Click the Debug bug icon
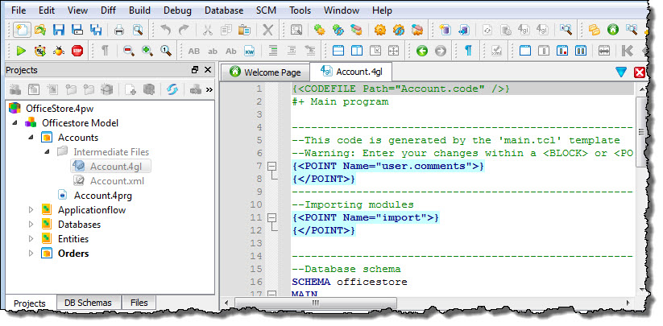Viewport: 663px width, 326px height. tap(59, 51)
